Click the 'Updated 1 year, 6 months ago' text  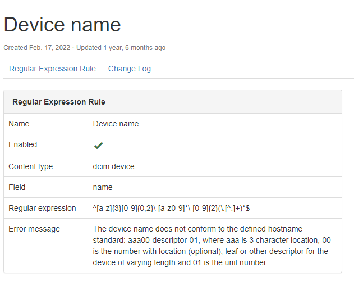pos(121,48)
